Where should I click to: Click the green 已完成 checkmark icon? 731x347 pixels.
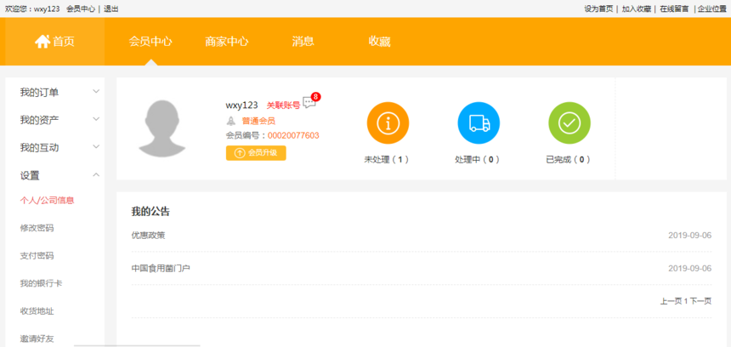click(x=569, y=122)
